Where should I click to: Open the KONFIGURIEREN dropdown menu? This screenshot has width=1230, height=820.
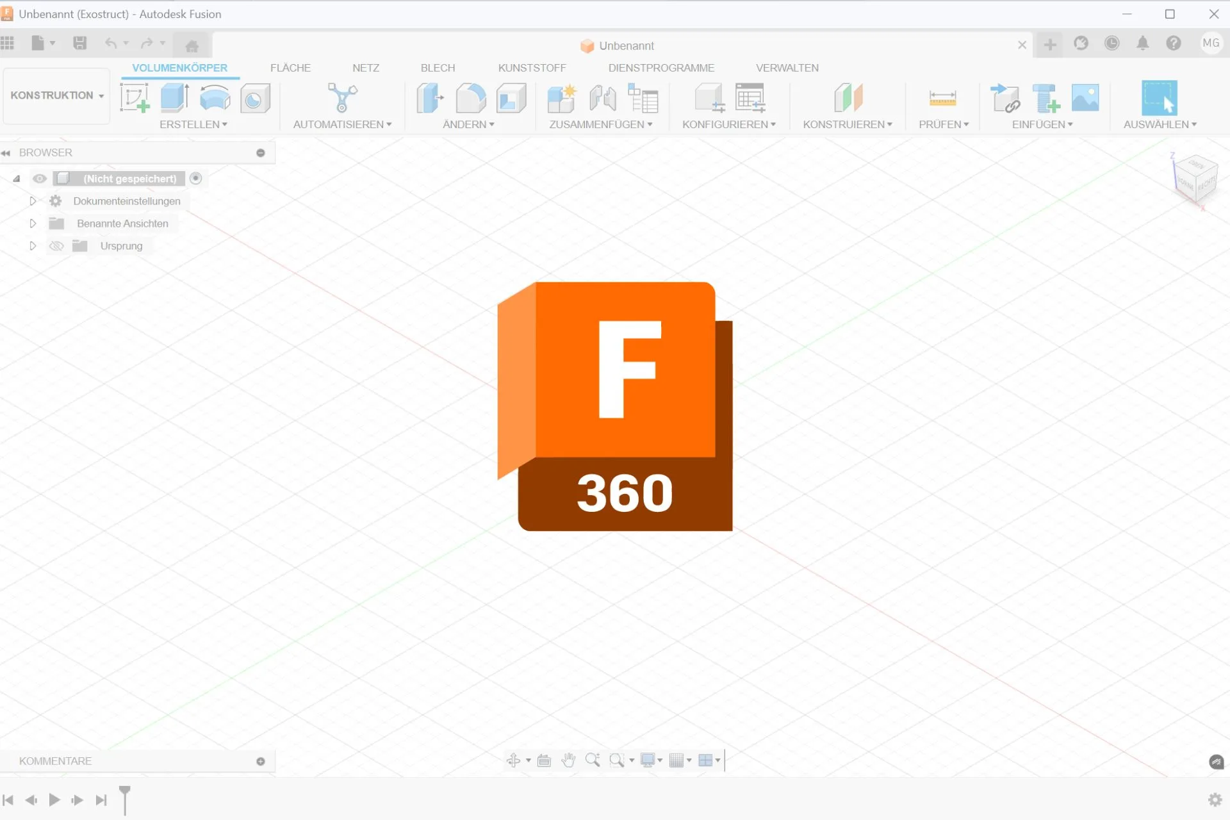click(x=729, y=124)
